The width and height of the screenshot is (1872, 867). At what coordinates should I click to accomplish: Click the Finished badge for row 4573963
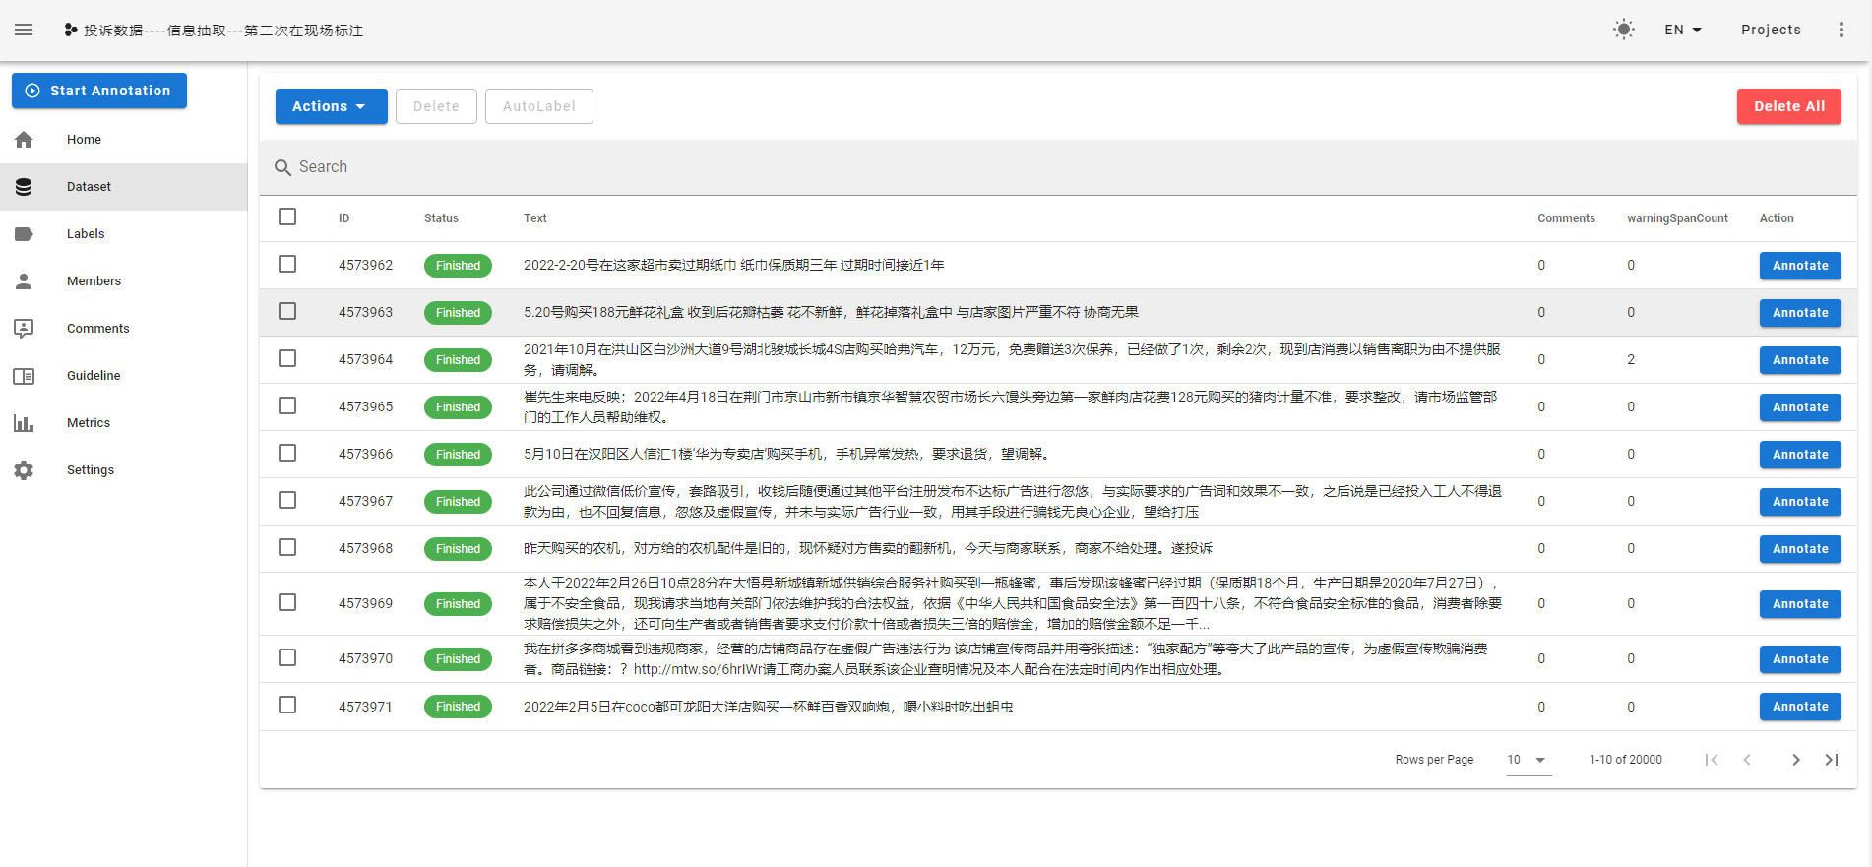click(458, 313)
